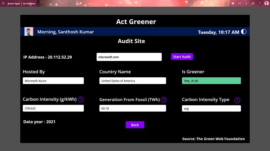The height and width of the screenshot is (151, 270).
Task: Click the microsoft.com site input field
Action: coord(129,57)
